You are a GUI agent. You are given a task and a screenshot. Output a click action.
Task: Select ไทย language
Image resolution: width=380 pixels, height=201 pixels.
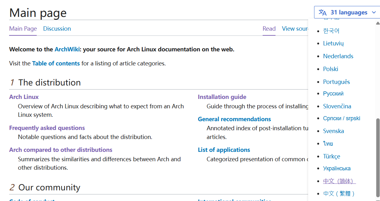[328, 144]
